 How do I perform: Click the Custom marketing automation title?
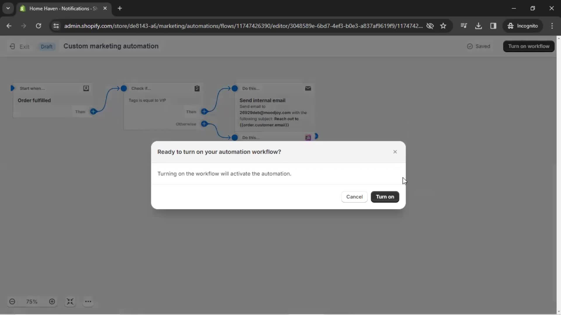point(110,46)
